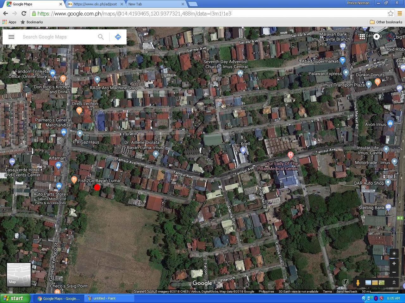This screenshot has width=405, height=303.
Task: Open the Google apps grid icon
Action: pyautogui.click(x=362, y=36)
